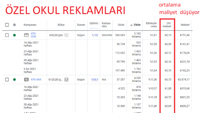Select impressions value 107.480

[x=120, y=70]
